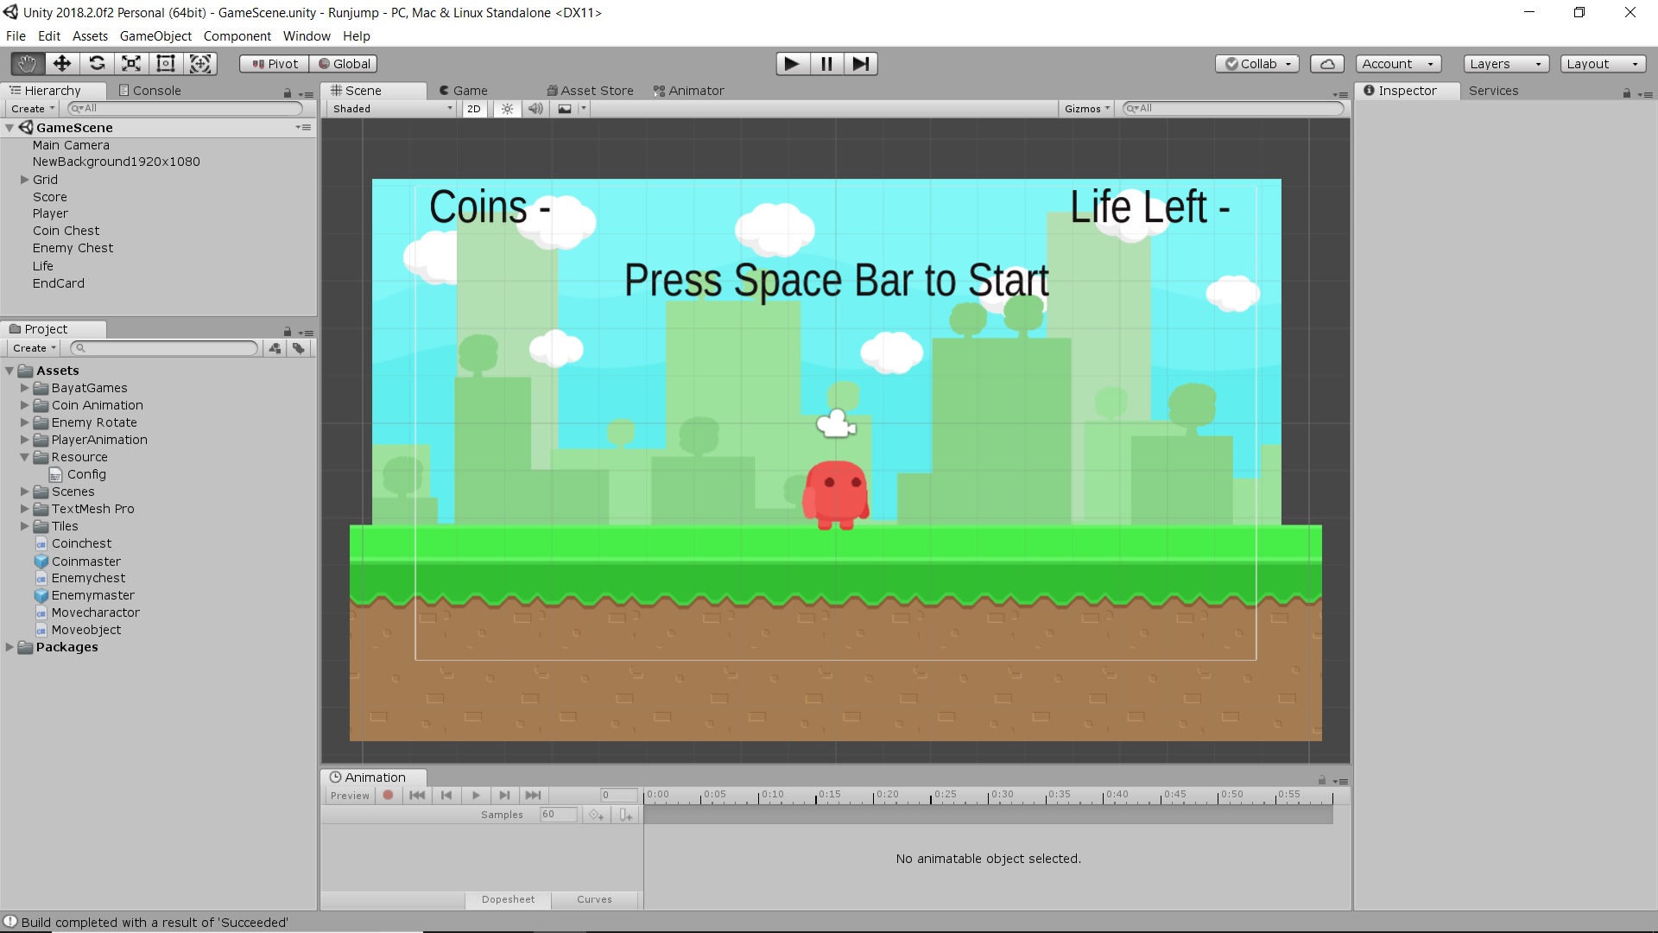Select the Movecharactor script
Image resolution: width=1658 pixels, height=933 pixels.
(95, 612)
